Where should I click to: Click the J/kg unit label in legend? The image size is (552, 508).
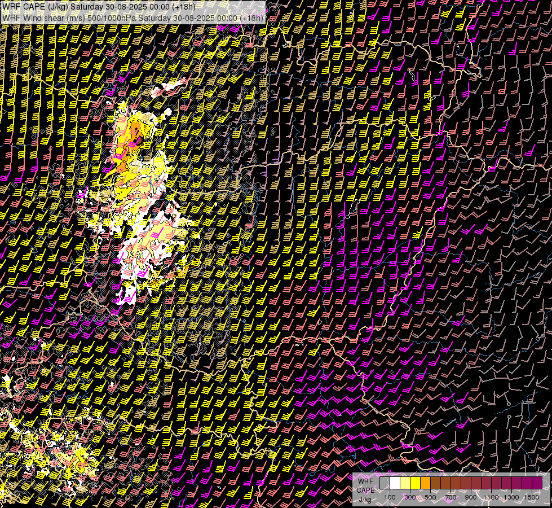(365, 500)
